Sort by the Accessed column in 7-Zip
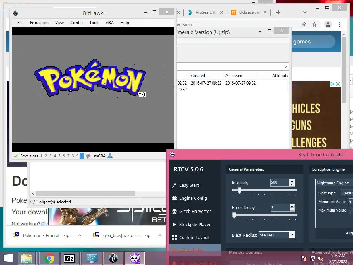The height and width of the screenshot is (265, 353). pos(234,76)
